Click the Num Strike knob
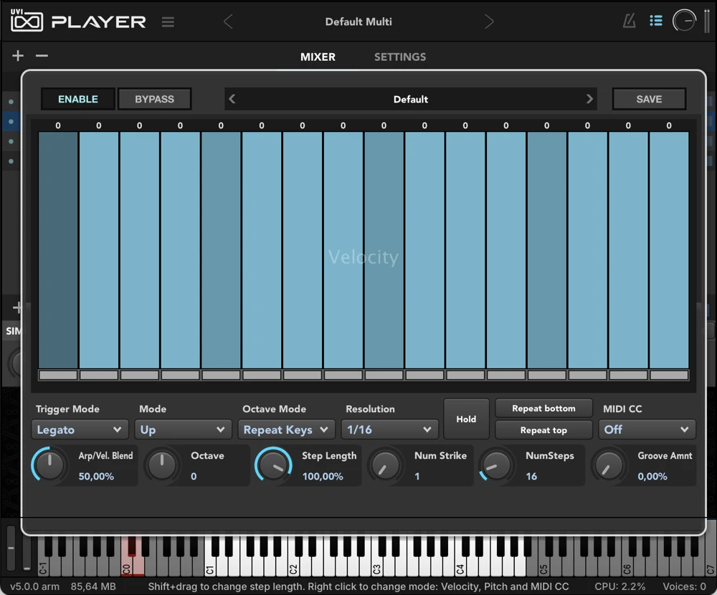 [x=386, y=465]
